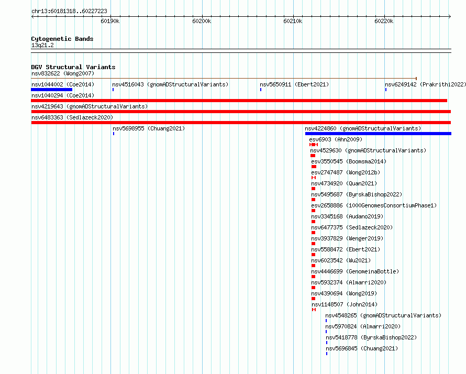Click the 13q21.2 cytogenetic band label

tap(42, 45)
